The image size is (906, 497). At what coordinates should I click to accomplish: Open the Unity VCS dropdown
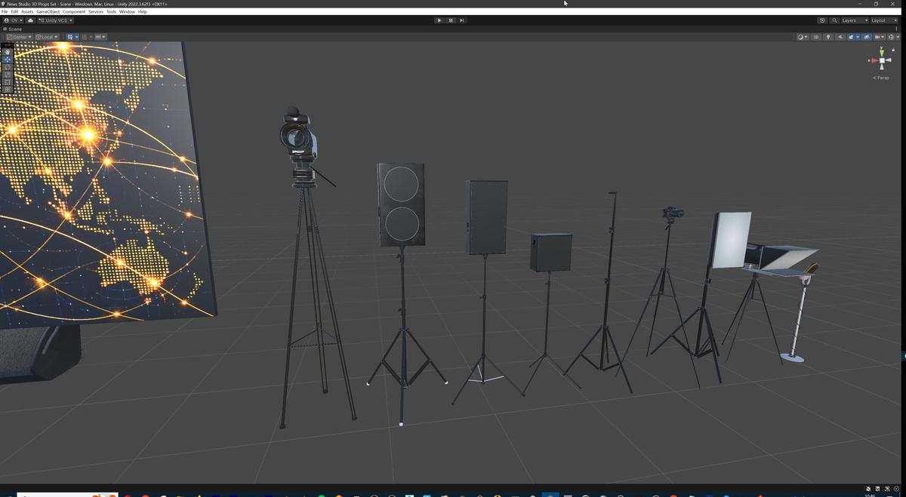[x=56, y=20]
